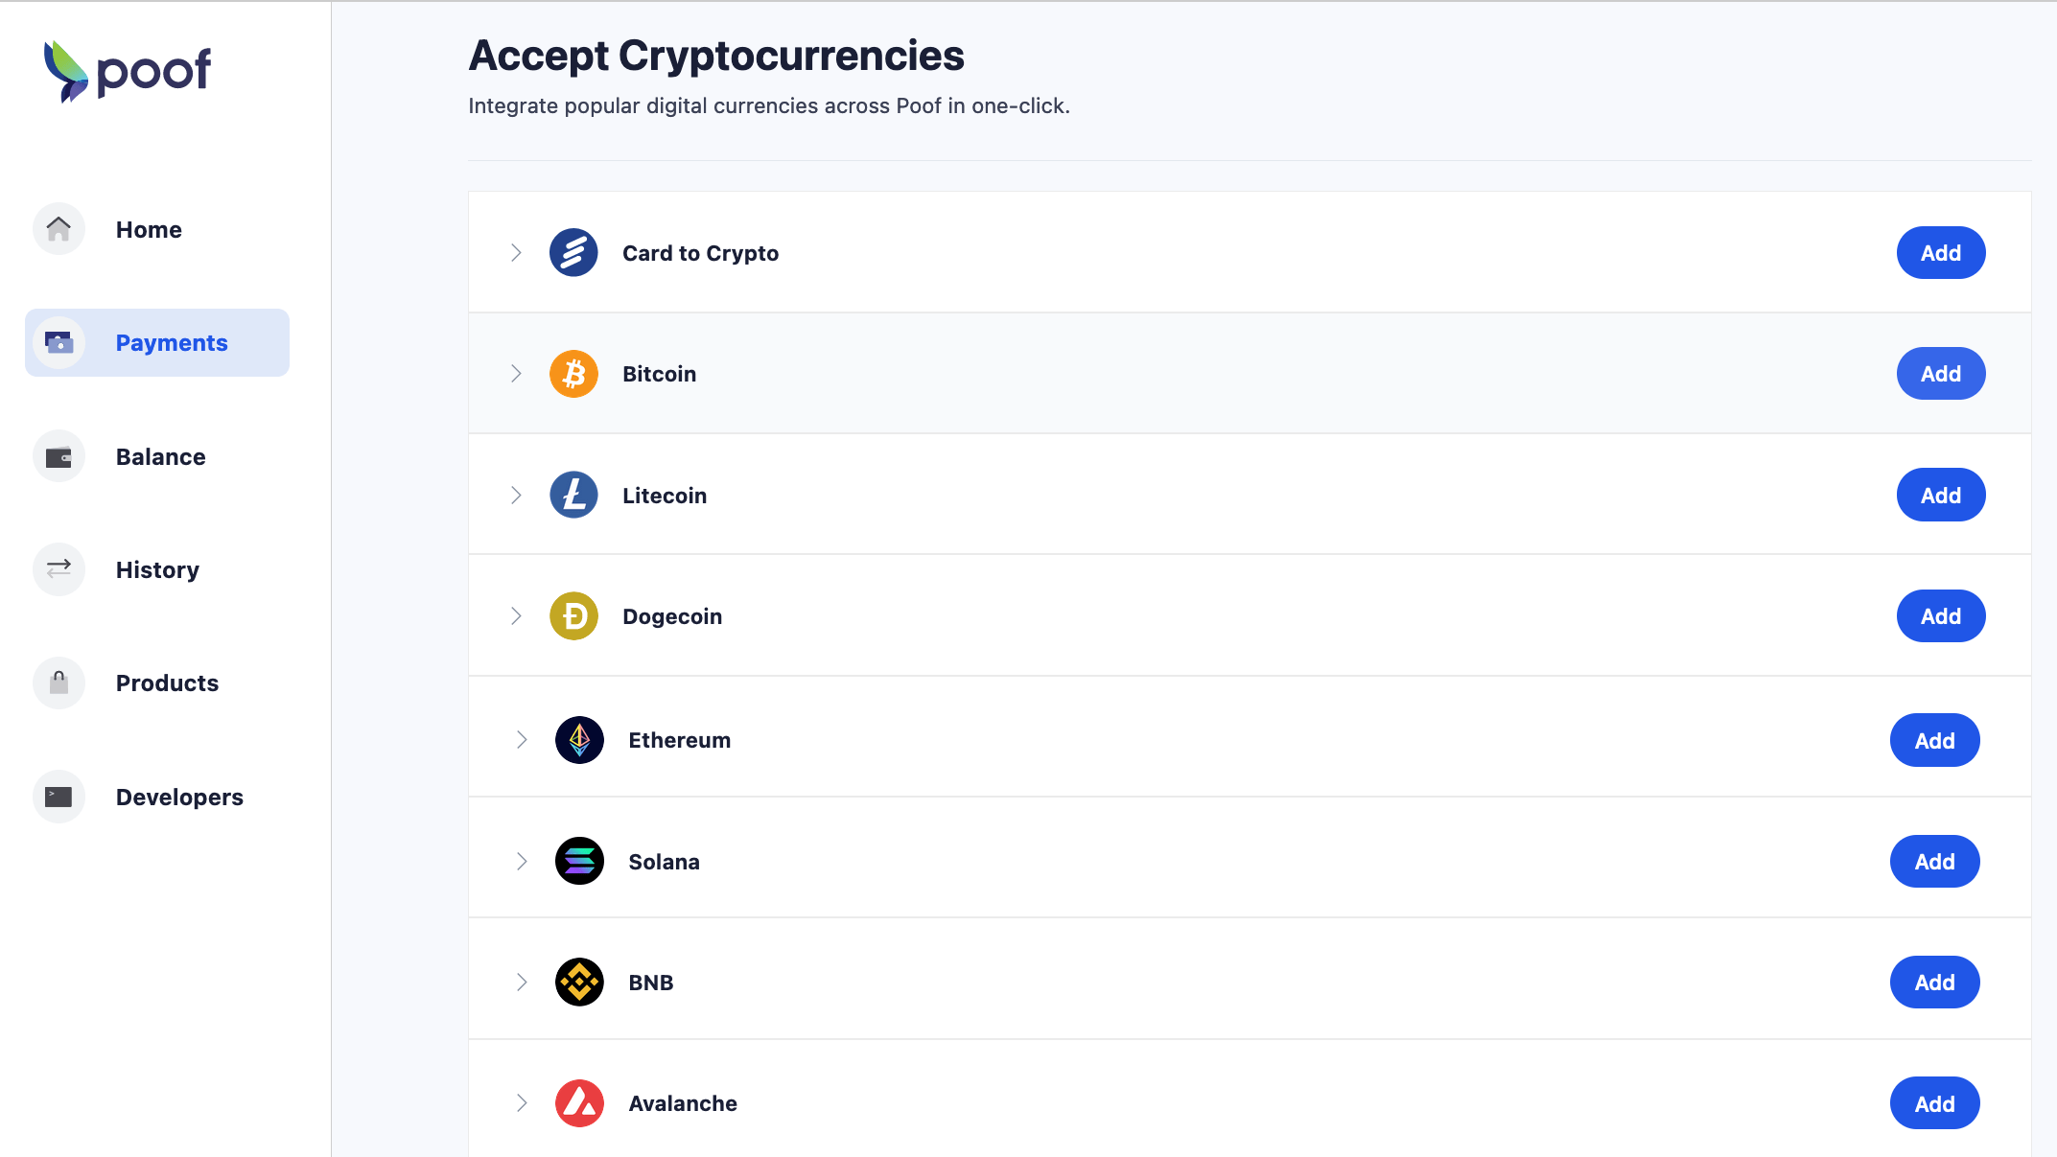Open the History sidebar section
This screenshot has width=2057, height=1157.
157,570
